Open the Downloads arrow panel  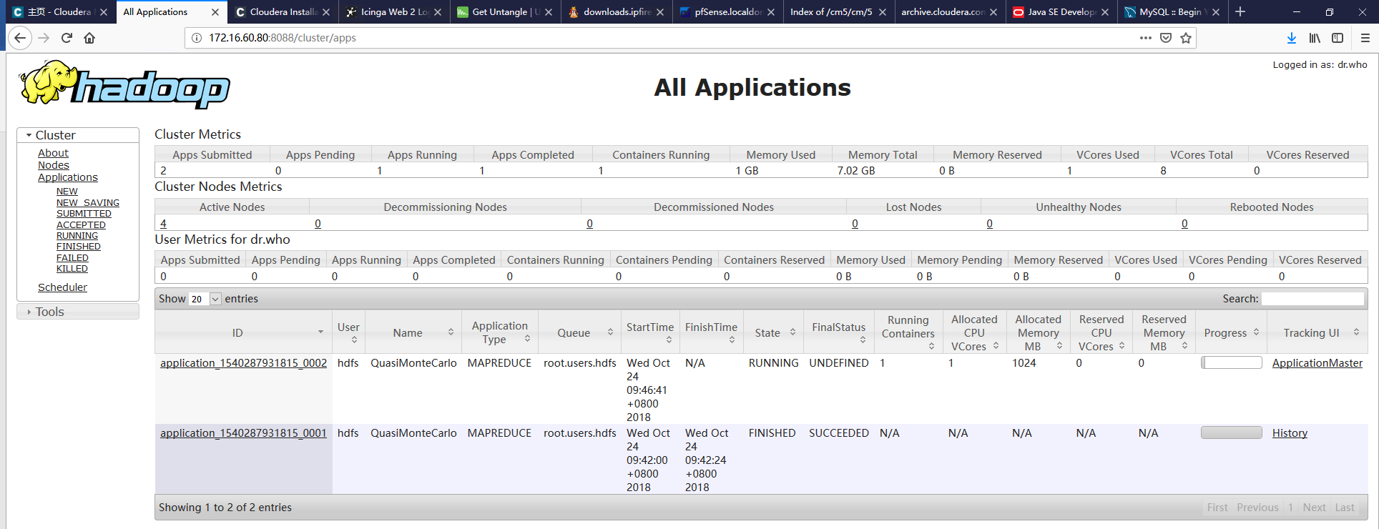click(x=1292, y=38)
